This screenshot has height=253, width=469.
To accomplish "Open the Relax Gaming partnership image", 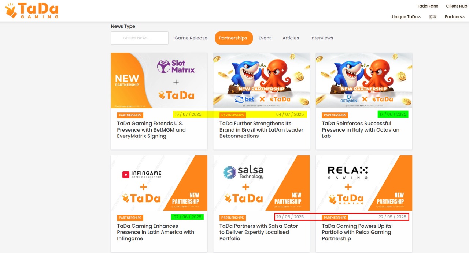I will (x=364, y=183).
